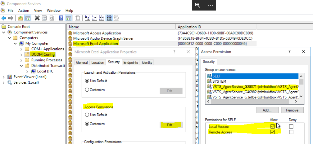
Task: Click the Refresh toolbar icon
Action: click(52, 18)
